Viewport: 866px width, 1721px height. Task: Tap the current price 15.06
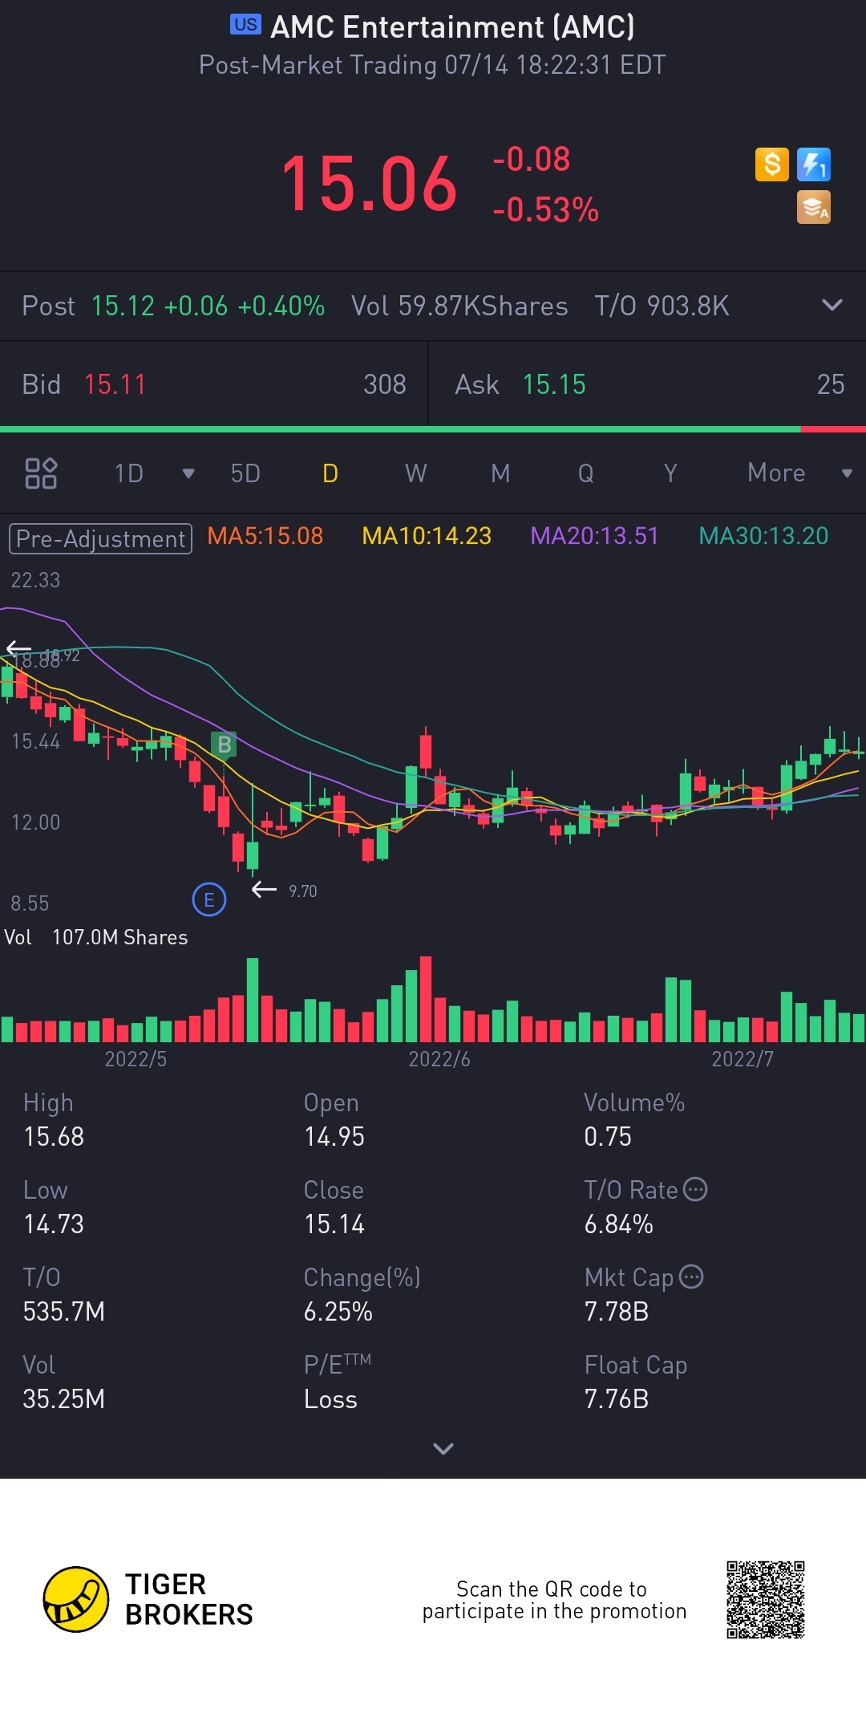369,185
